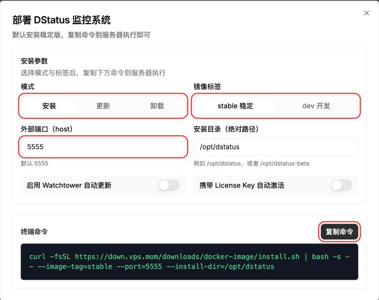This screenshot has height=300, width=379.
Task: Choose the 卸载 mode option
Action: (157, 106)
